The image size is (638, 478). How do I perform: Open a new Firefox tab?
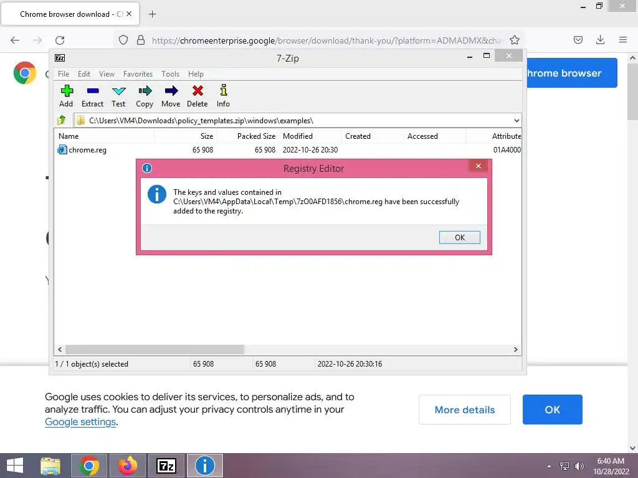click(152, 14)
